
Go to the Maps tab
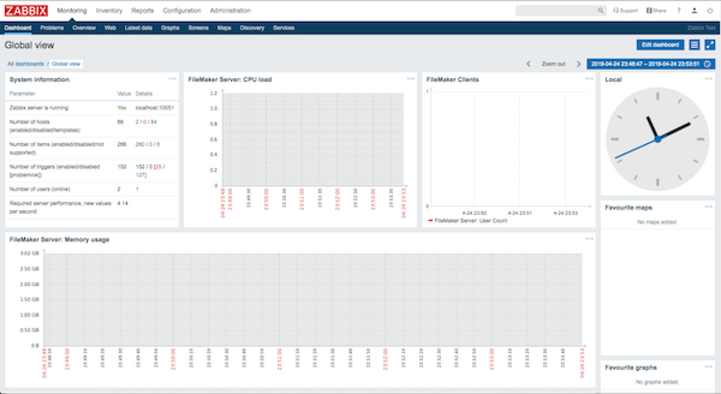[224, 28]
